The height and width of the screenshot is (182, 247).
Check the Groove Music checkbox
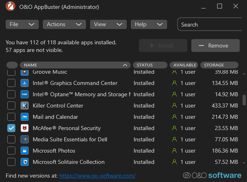click(x=11, y=72)
